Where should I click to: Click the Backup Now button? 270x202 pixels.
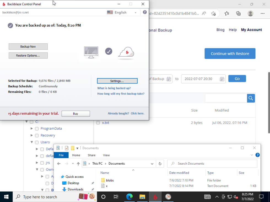(x=28, y=46)
